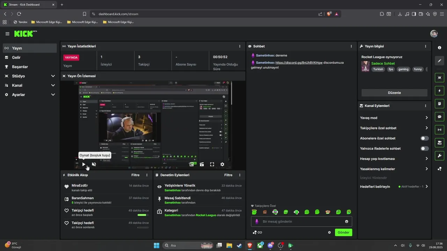Open Yavaş mod options
The height and width of the screenshot is (251, 447).
click(x=394, y=118)
